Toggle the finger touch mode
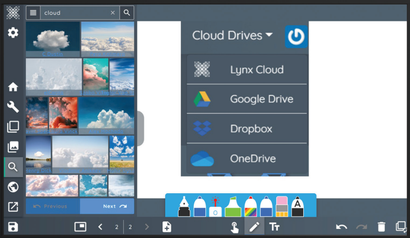This screenshot has width=410, height=238. (x=234, y=227)
